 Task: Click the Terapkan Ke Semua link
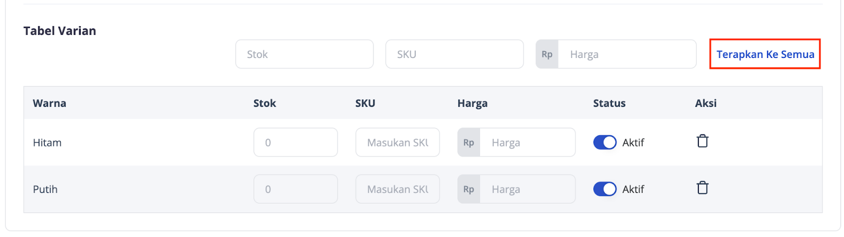click(765, 54)
